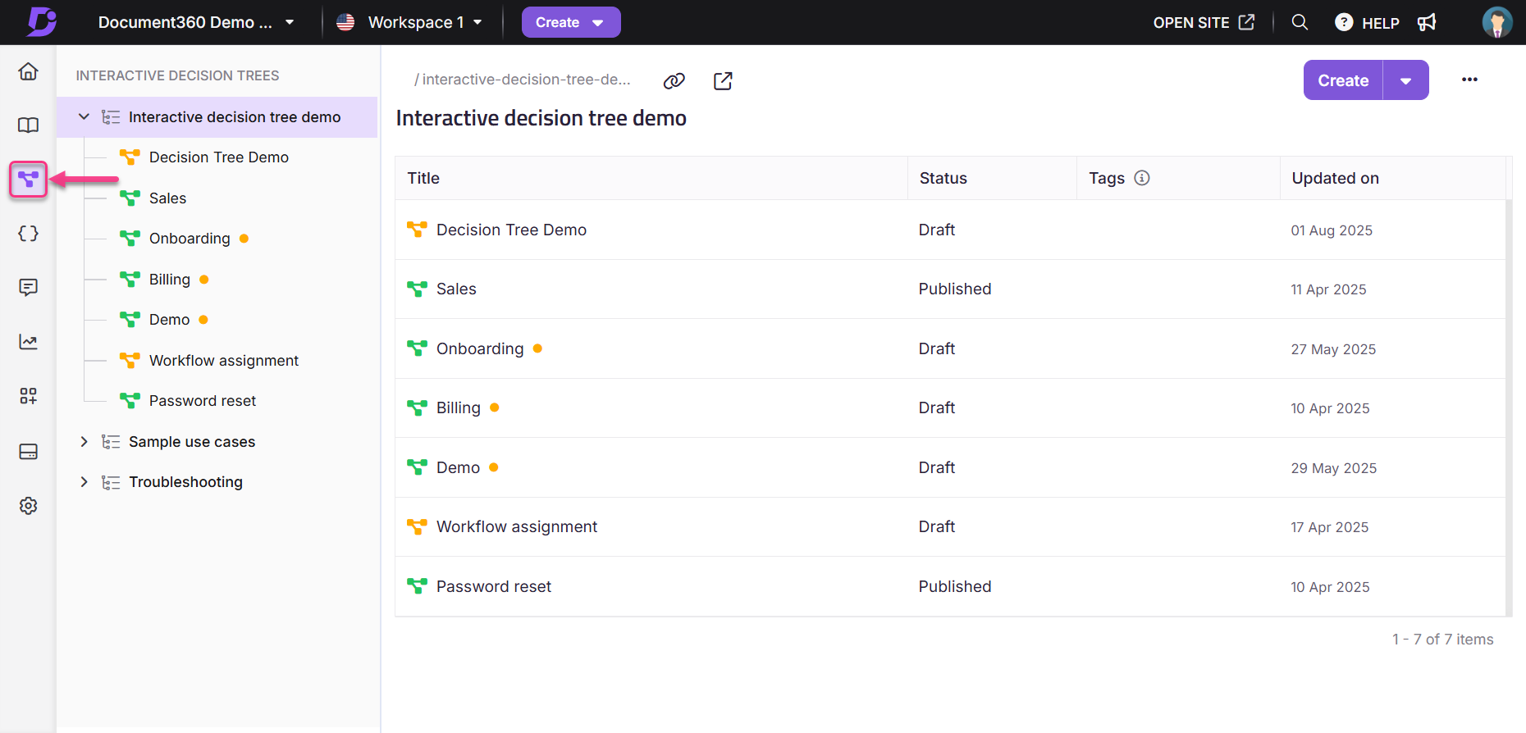
Task: Select Decision Tree Demo in sidebar tree
Action: 219,157
